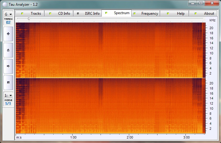Click the stop square button

(8, 83)
